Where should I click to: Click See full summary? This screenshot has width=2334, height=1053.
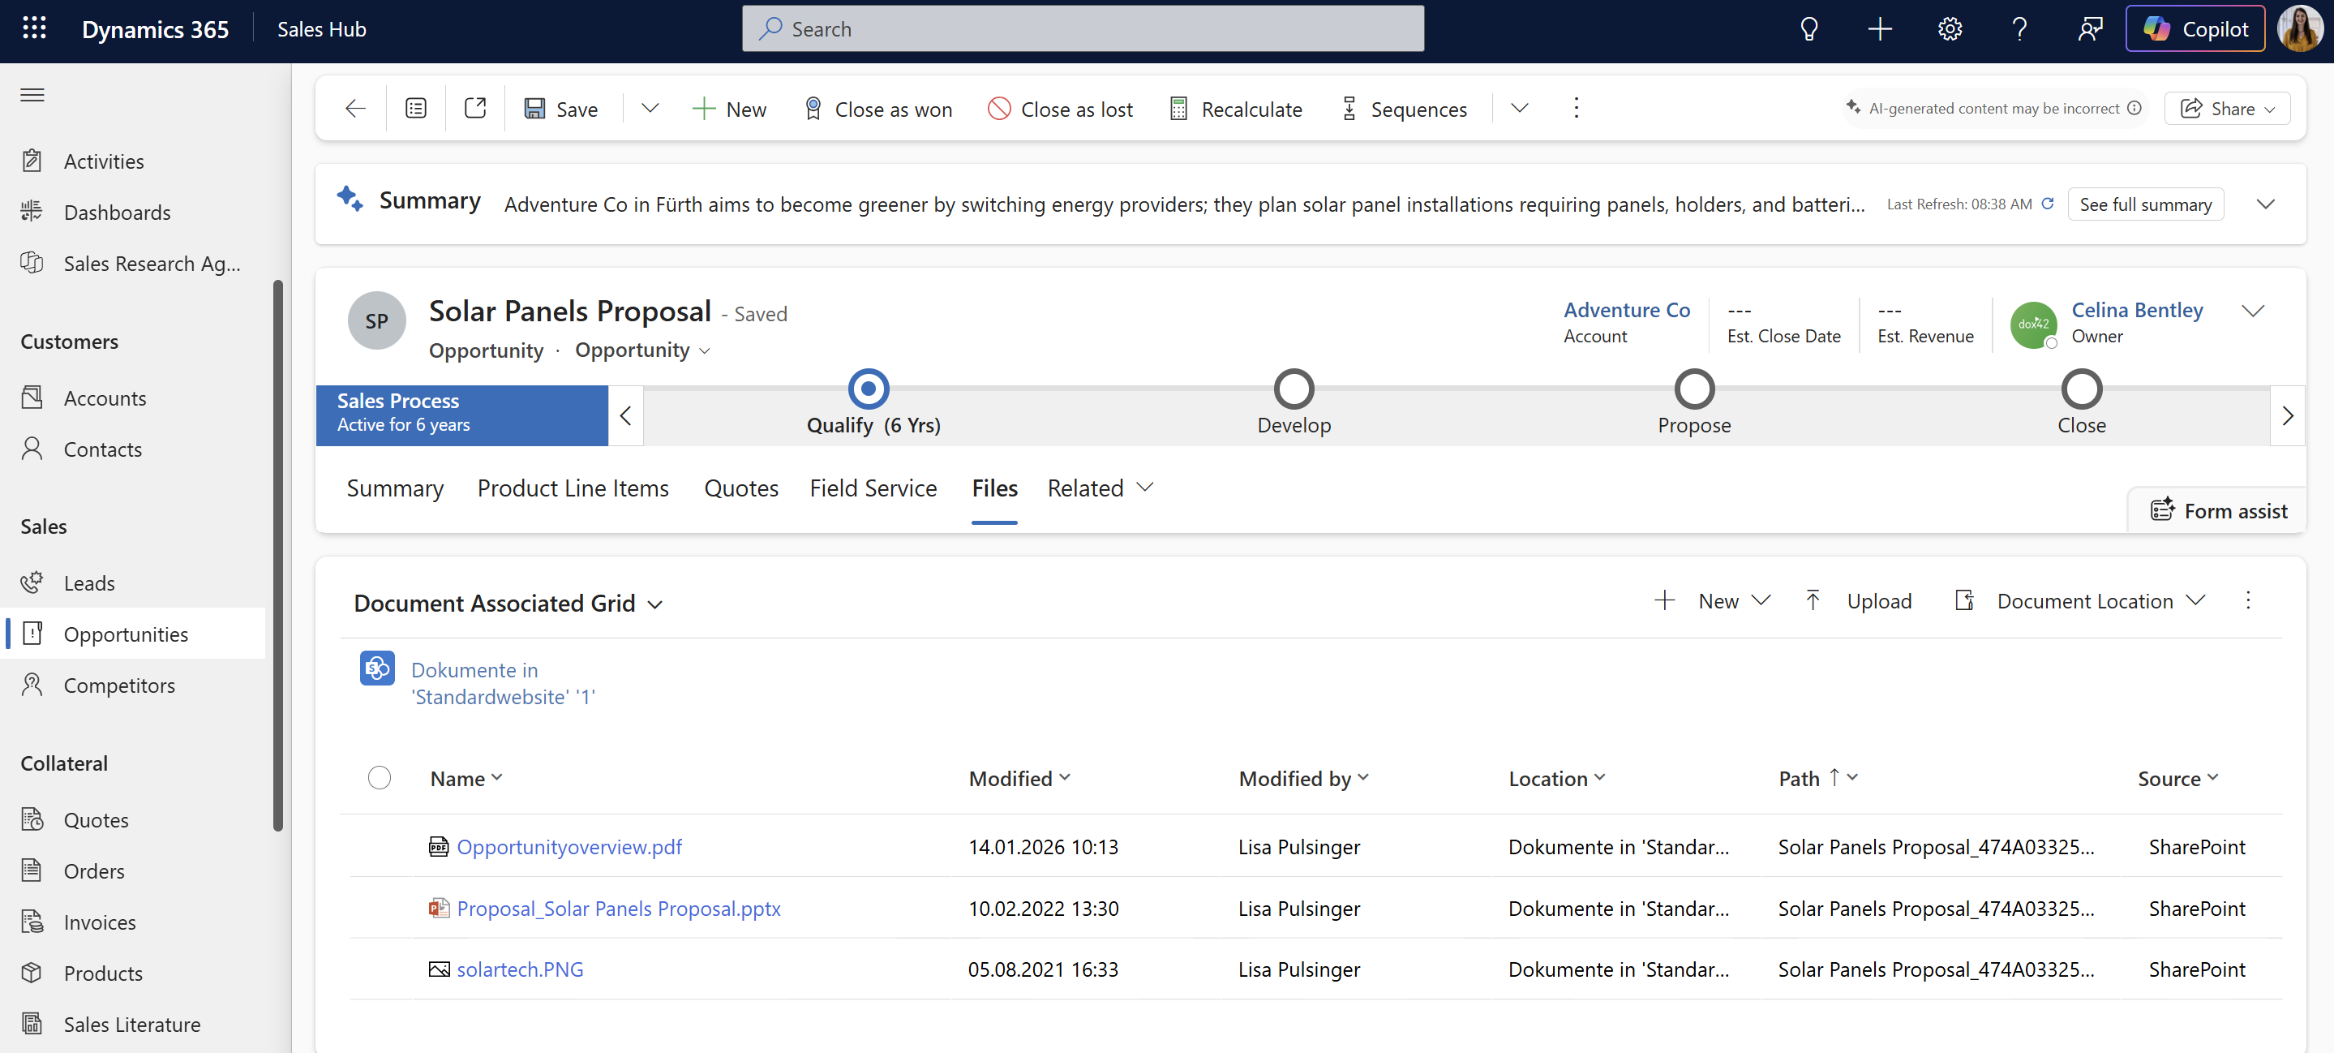click(2144, 204)
